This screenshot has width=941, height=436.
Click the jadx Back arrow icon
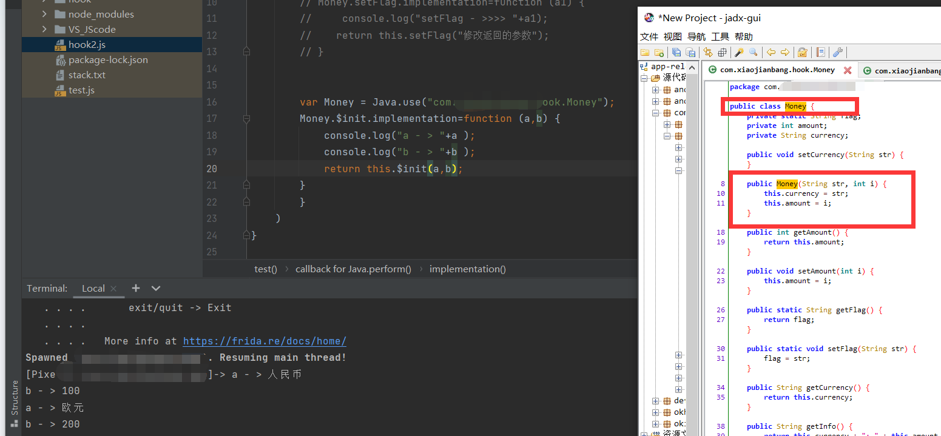(x=771, y=52)
